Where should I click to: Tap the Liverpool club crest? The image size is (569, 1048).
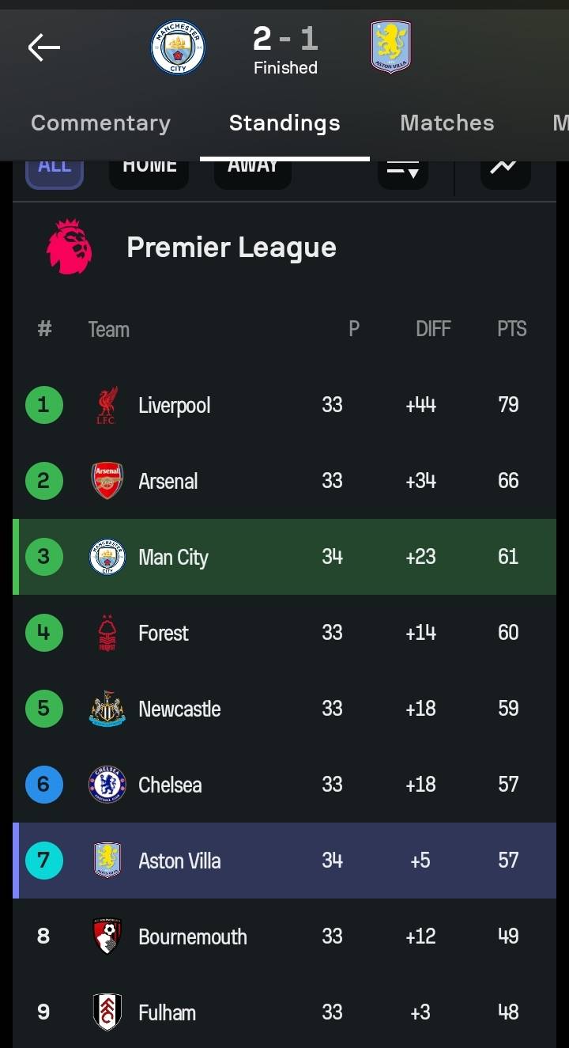[107, 405]
